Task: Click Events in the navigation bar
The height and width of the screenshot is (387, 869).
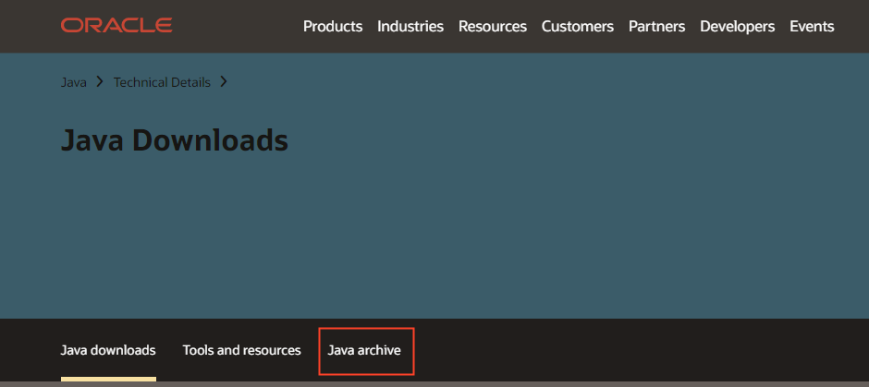Action: pos(812,27)
